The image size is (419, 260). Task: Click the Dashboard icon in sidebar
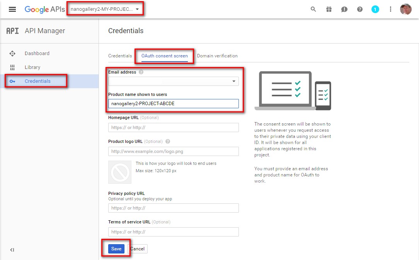(12, 54)
